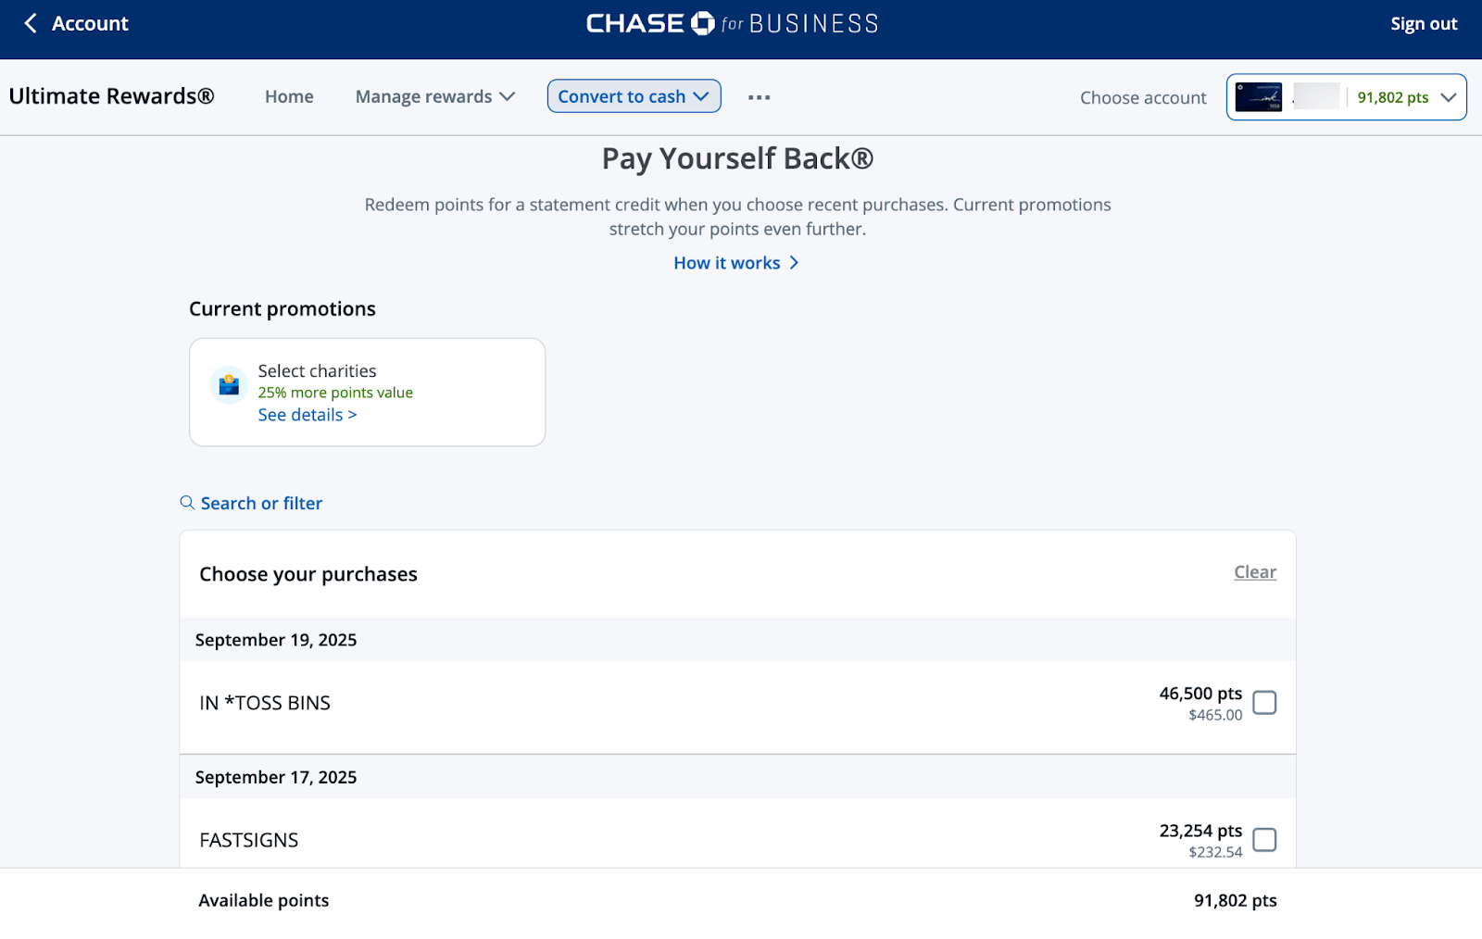Click the magnifying glass search icon
The height and width of the screenshot is (939, 1482).
[187, 503]
